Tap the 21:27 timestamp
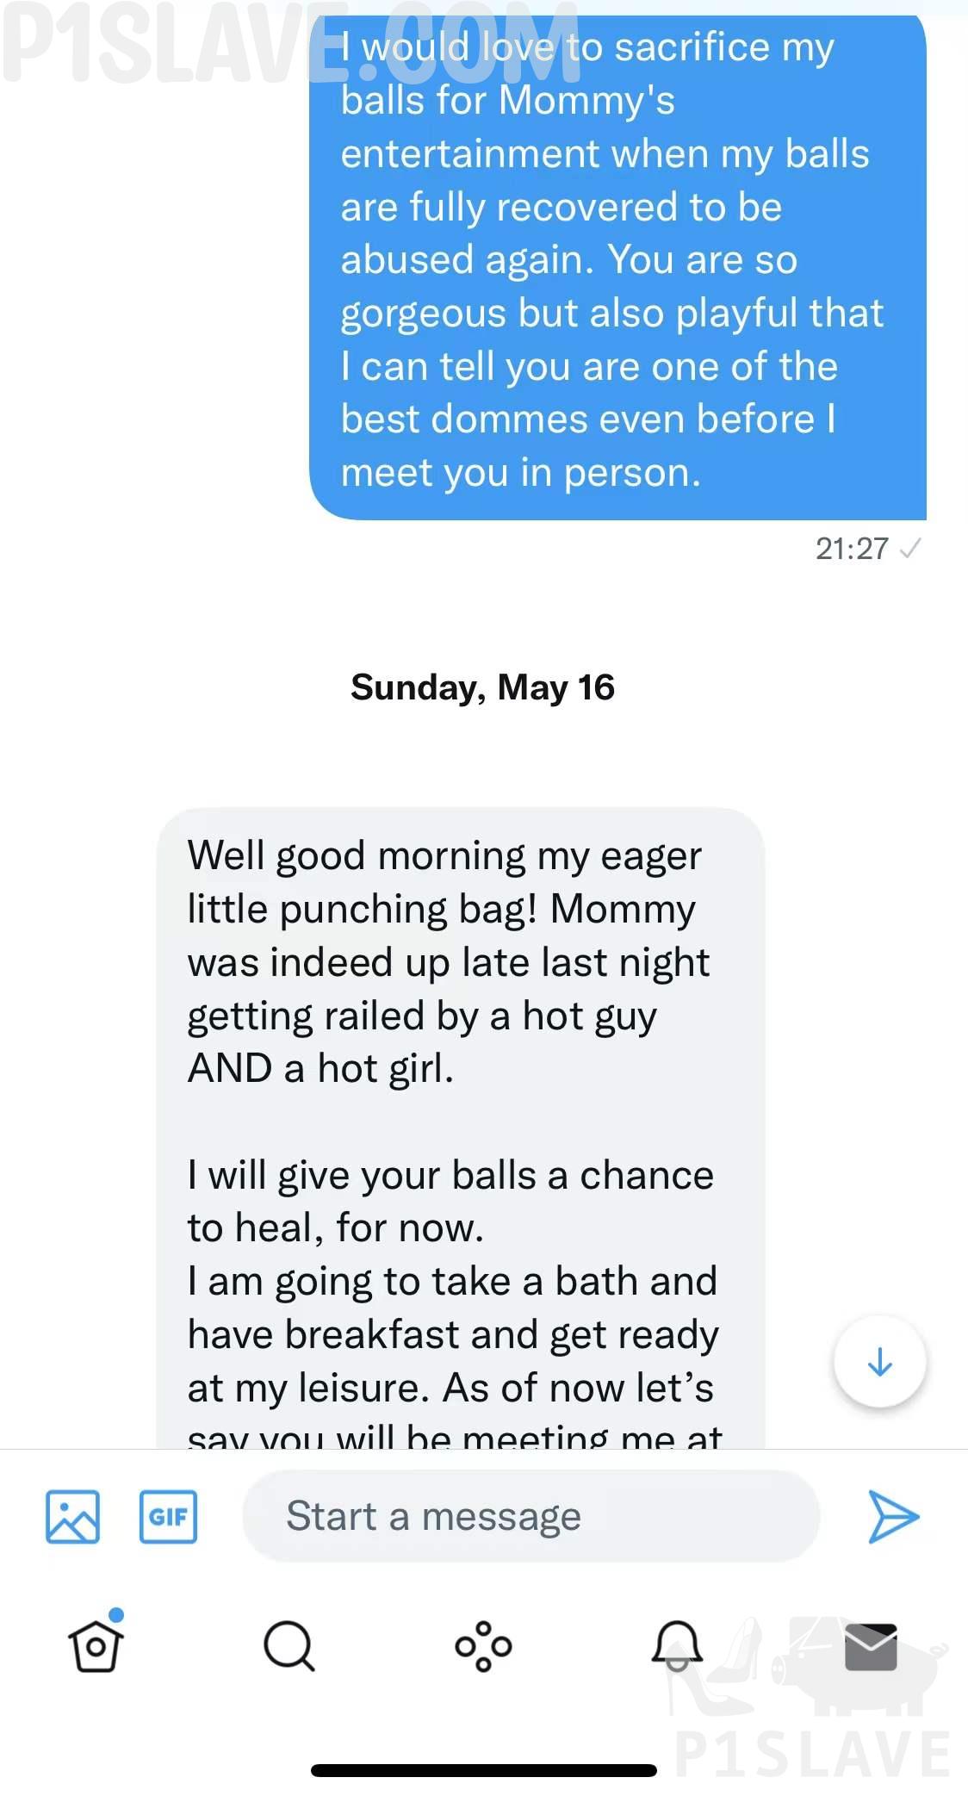Screen dimensions: 968x1796 [852, 549]
